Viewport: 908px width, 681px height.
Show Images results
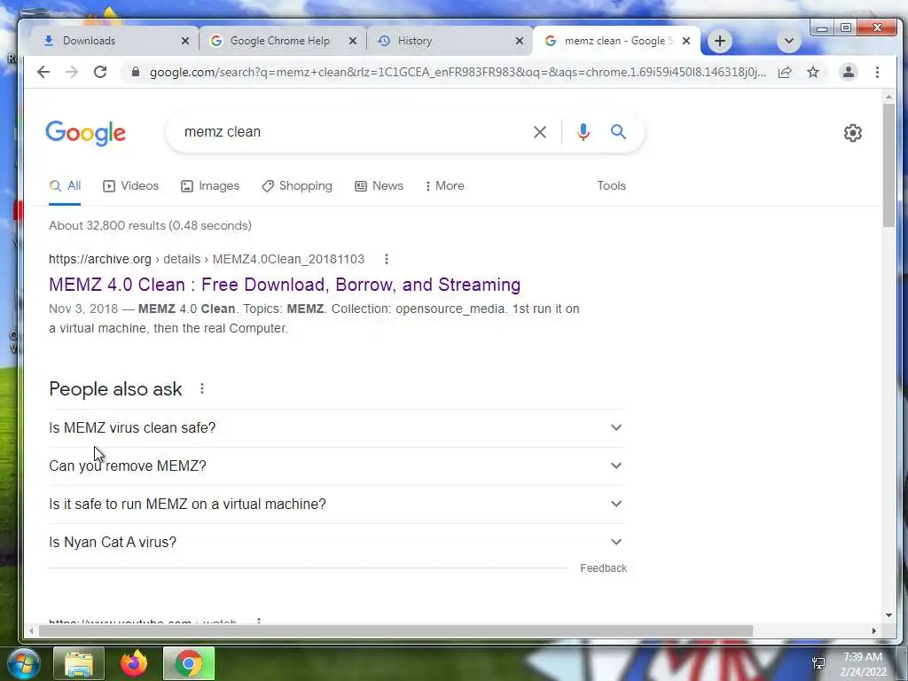(x=210, y=186)
